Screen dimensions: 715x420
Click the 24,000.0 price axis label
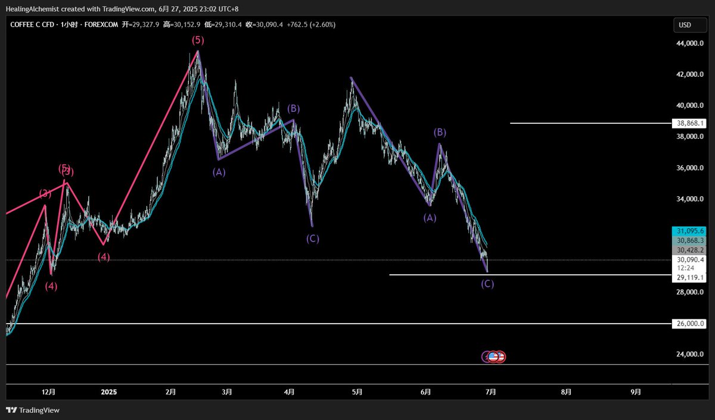[690, 354]
